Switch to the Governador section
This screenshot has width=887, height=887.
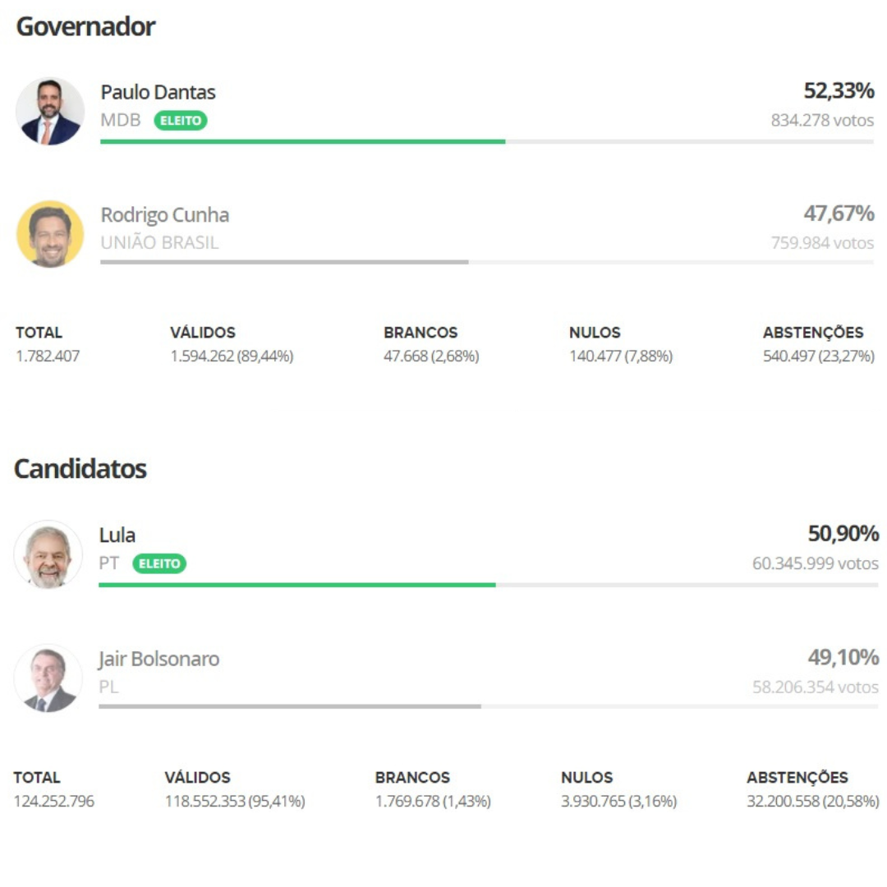[x=85, y=26]
